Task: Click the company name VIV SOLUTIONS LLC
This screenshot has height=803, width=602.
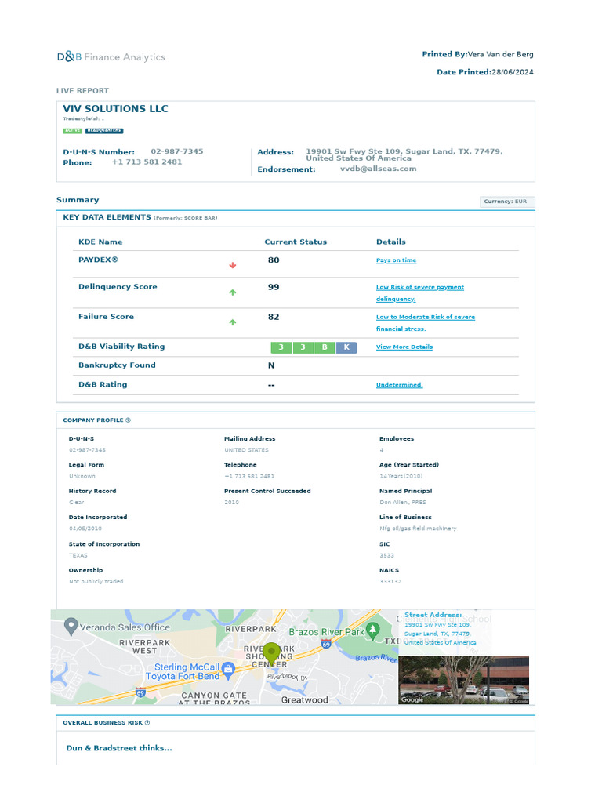Action: click(x=116, y=108)
